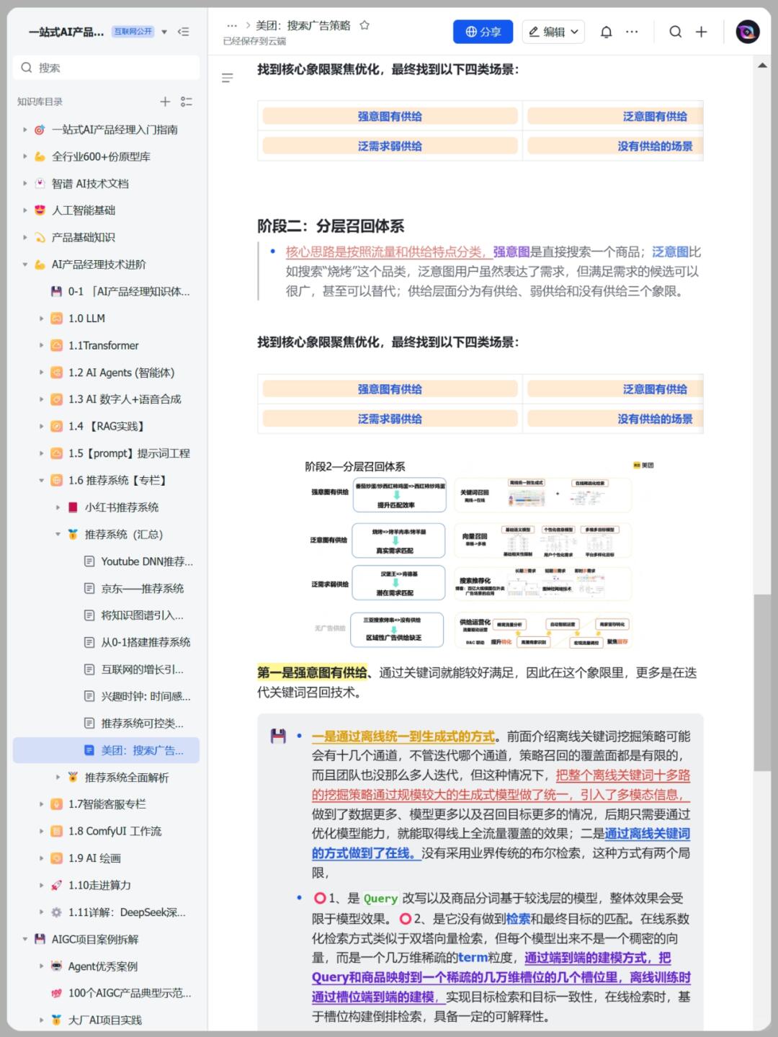Add a new page to 知识库目录
The width and height of the screenshot is (778, 1037).
[165, 102]
